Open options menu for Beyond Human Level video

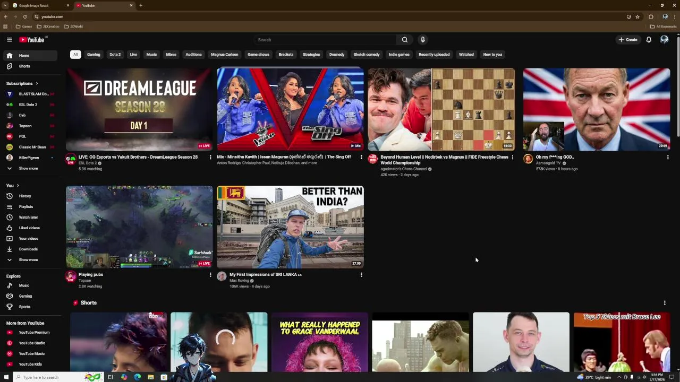[512, 157]
